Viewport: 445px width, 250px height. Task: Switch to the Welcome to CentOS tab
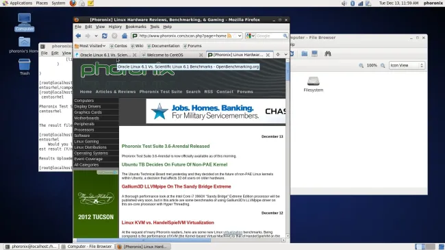[165, 55]
